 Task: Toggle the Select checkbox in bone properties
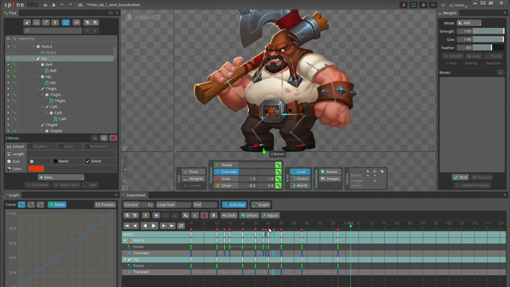pos(94,161)
